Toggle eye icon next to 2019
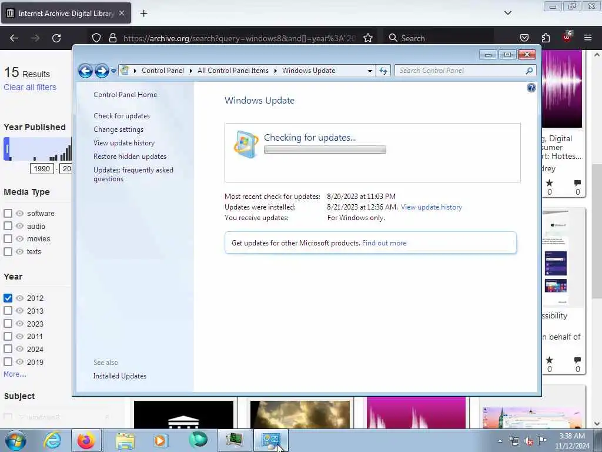 [x=19, y=362]
